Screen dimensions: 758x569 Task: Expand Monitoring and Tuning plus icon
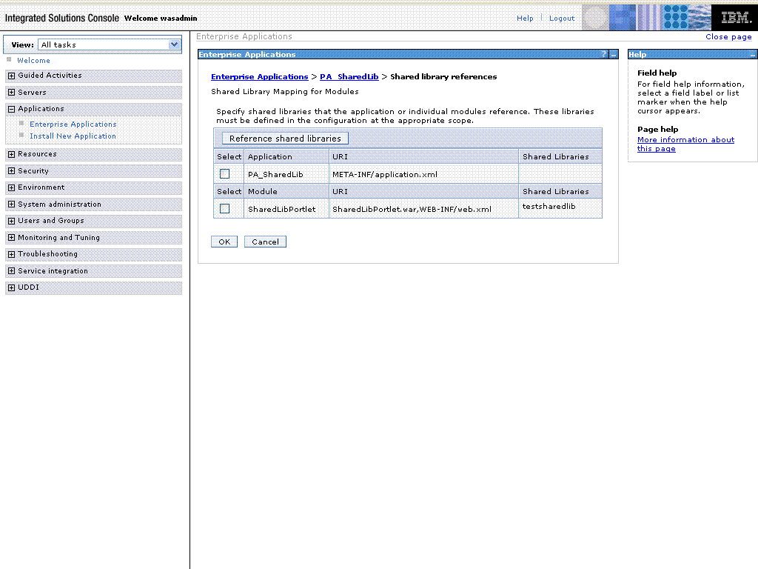tap(12, 238)
